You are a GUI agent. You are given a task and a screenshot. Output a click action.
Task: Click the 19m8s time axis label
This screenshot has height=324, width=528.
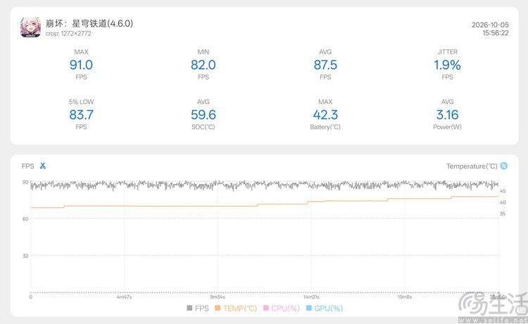[405, 297]
